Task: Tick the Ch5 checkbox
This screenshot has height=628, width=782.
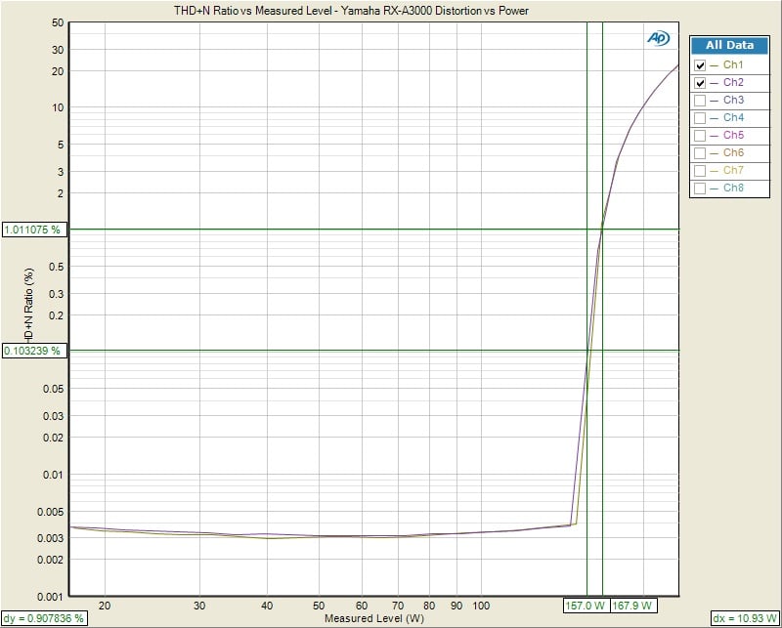Action: click(x=700, y=136)
